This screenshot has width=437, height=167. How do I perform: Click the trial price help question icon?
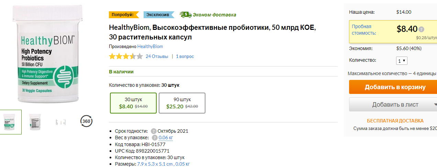tap(422, 29)
